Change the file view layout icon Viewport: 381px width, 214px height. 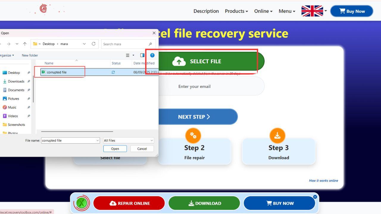pos(128,55)
